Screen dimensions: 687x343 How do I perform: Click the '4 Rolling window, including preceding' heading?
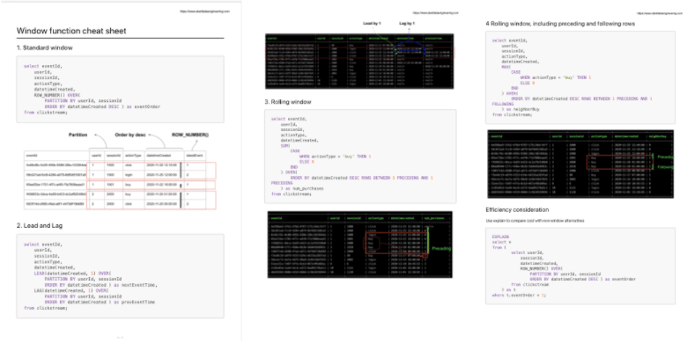coord(560,24)
